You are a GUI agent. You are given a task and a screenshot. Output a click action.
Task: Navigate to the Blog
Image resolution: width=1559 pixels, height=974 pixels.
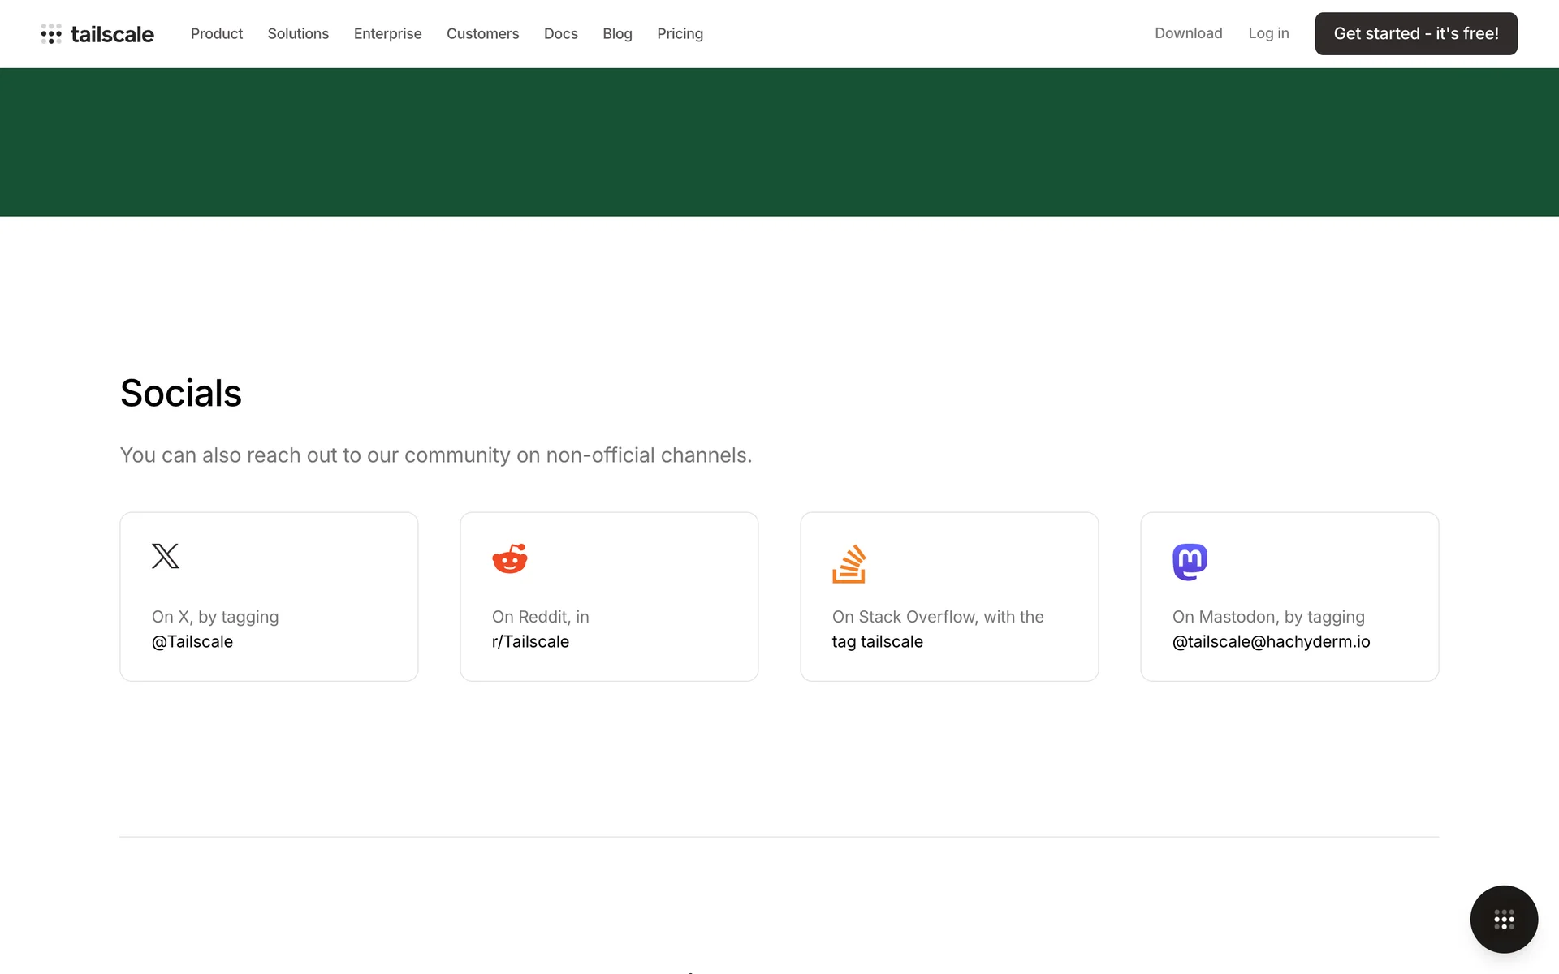pos(617,33)
